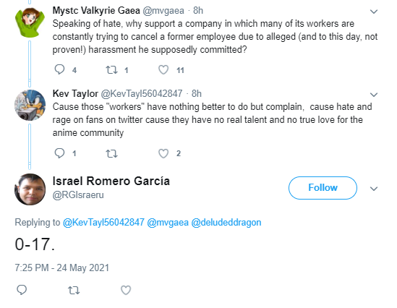Follow Israel Romero García

323,188
